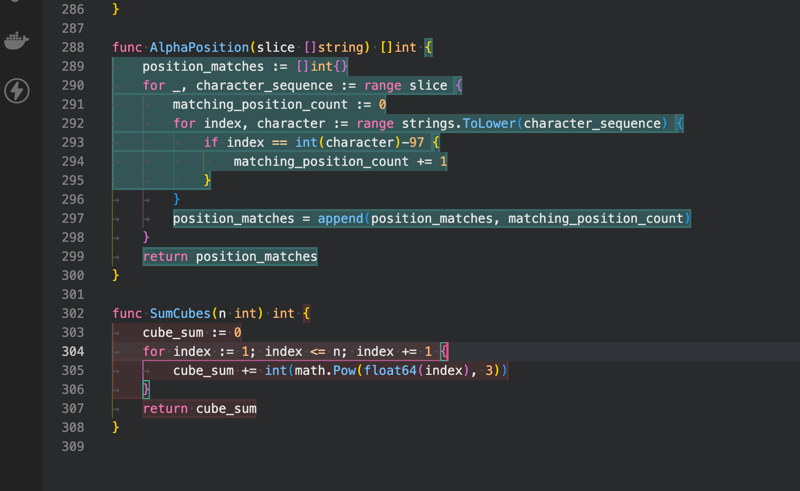Click the Pow method in math.Pow

[x=345, y=371]
